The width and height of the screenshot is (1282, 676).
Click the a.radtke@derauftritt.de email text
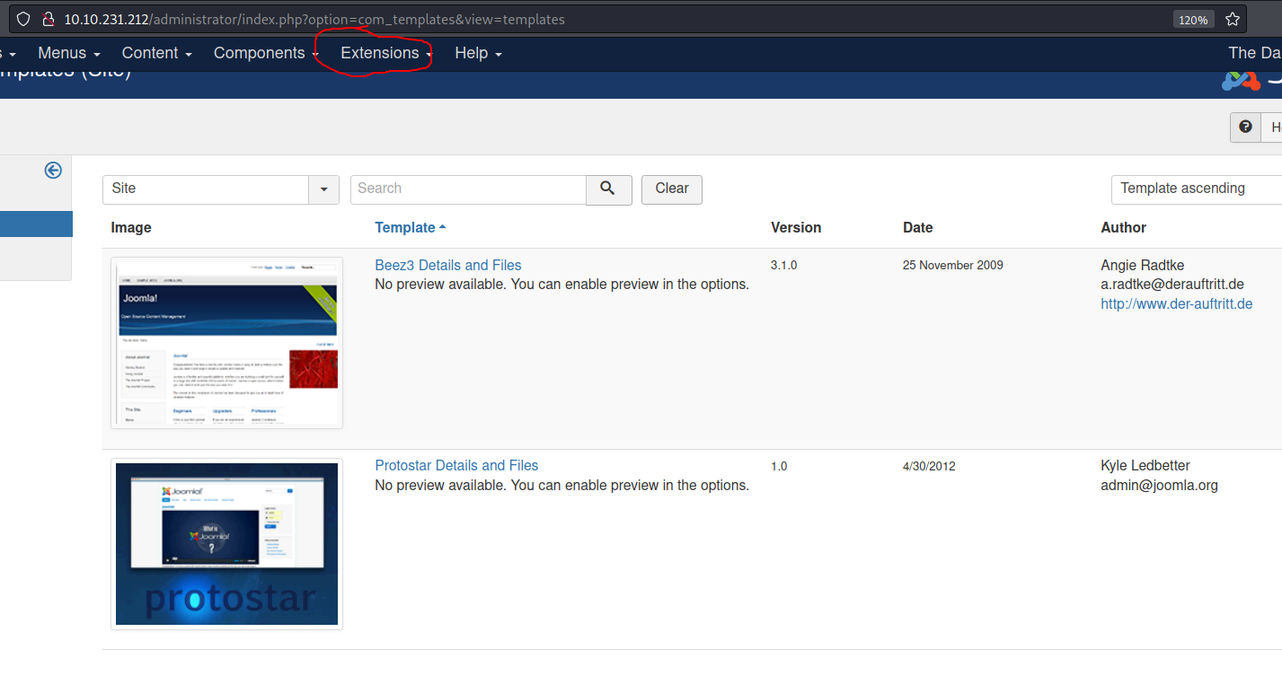tap(1172, 284)
